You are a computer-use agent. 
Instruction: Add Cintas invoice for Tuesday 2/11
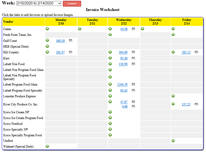tap(80, 29)
